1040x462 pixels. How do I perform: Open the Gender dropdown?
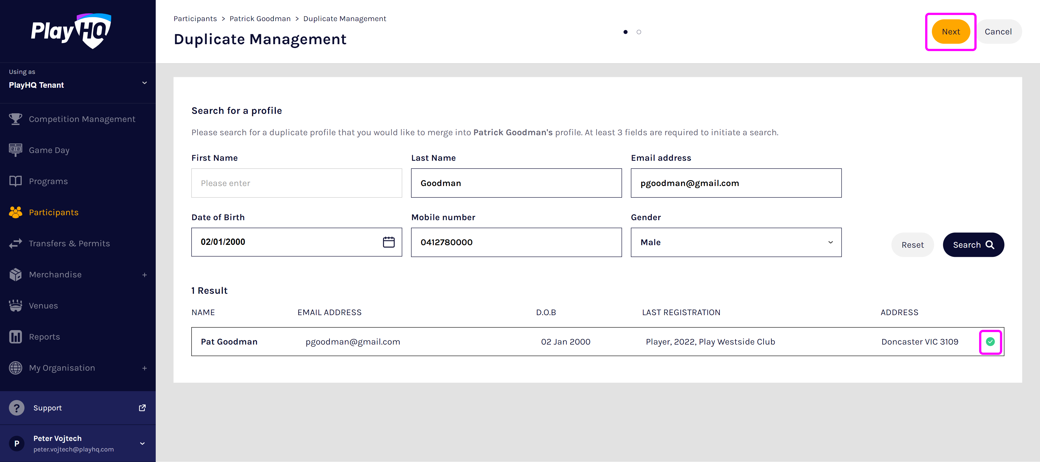click(736, 242)
